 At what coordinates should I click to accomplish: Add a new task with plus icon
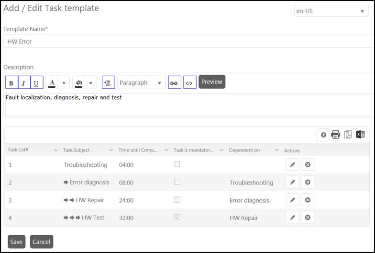(323, 135)
